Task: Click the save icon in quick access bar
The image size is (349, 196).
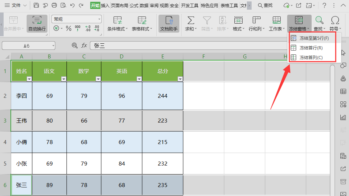Action: click(x=36, y=5)
